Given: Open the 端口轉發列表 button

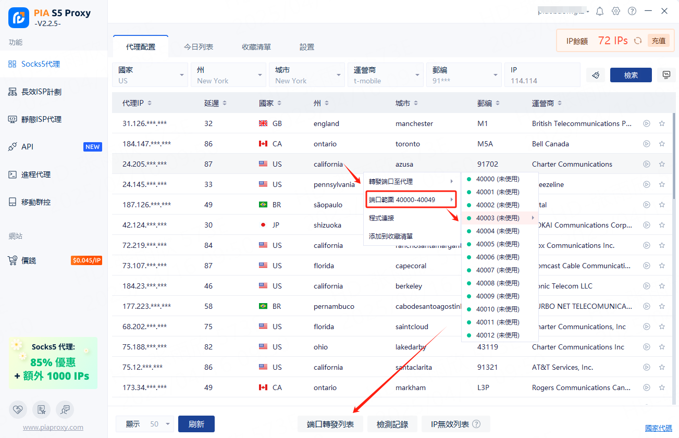Looking at the screenshot, I should [330, 424].
